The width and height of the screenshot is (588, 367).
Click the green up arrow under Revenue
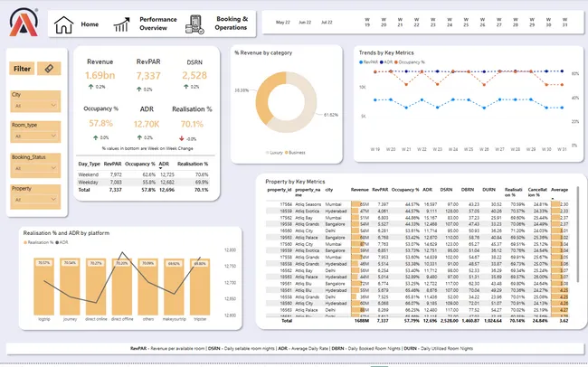point(91,88)
